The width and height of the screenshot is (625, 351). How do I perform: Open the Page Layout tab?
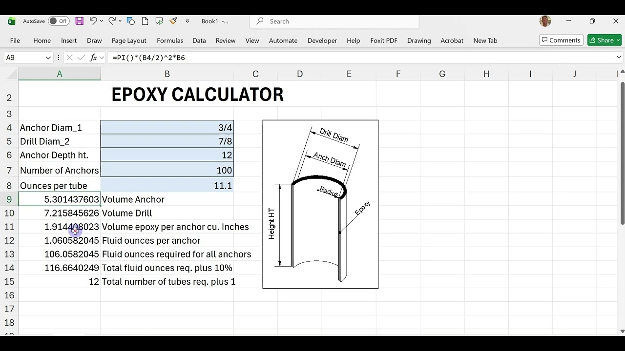click(x=129, y=40)
